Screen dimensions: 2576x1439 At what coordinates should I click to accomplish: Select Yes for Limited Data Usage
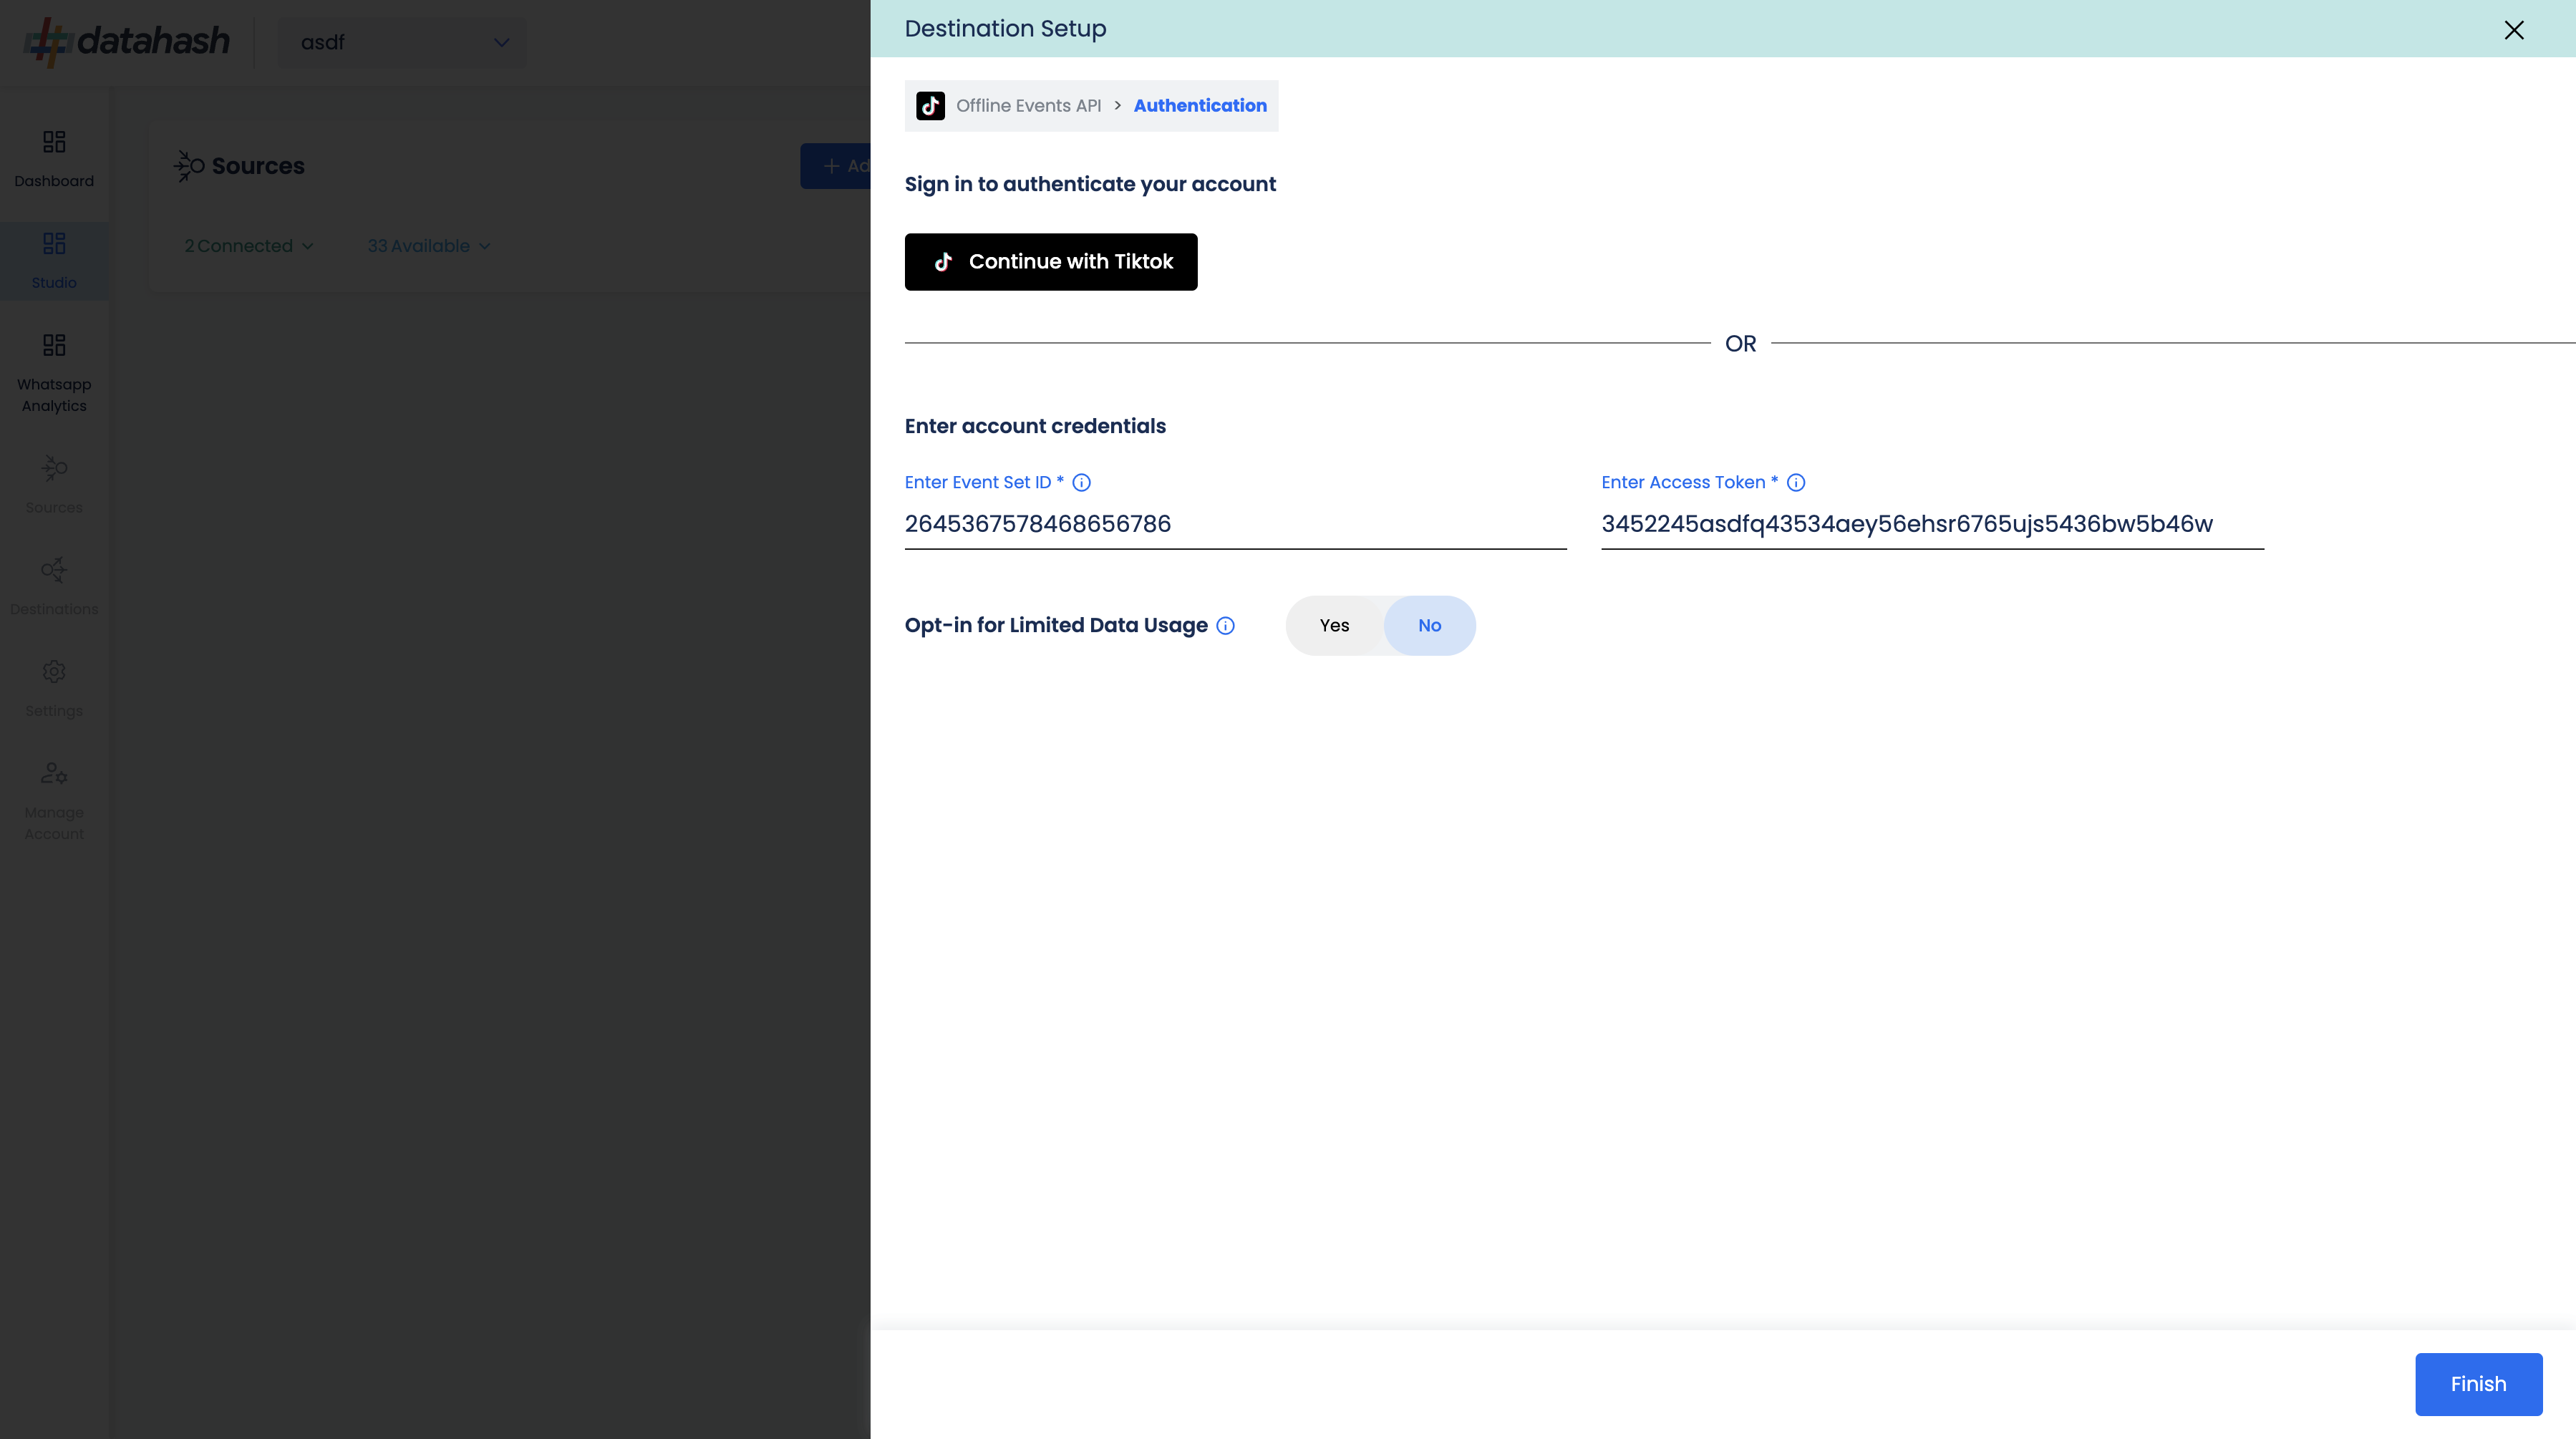pyautogui.click(x=1334, y=626)
